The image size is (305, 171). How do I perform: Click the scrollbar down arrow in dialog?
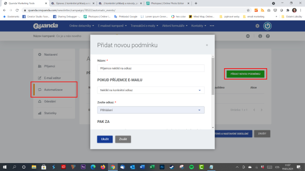click(x=213, y=128)
